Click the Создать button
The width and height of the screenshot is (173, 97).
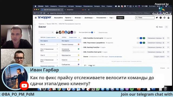coord(120,18)
